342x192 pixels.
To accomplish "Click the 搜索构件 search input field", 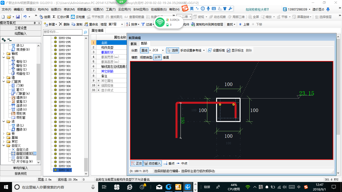I will coord(63,32).
